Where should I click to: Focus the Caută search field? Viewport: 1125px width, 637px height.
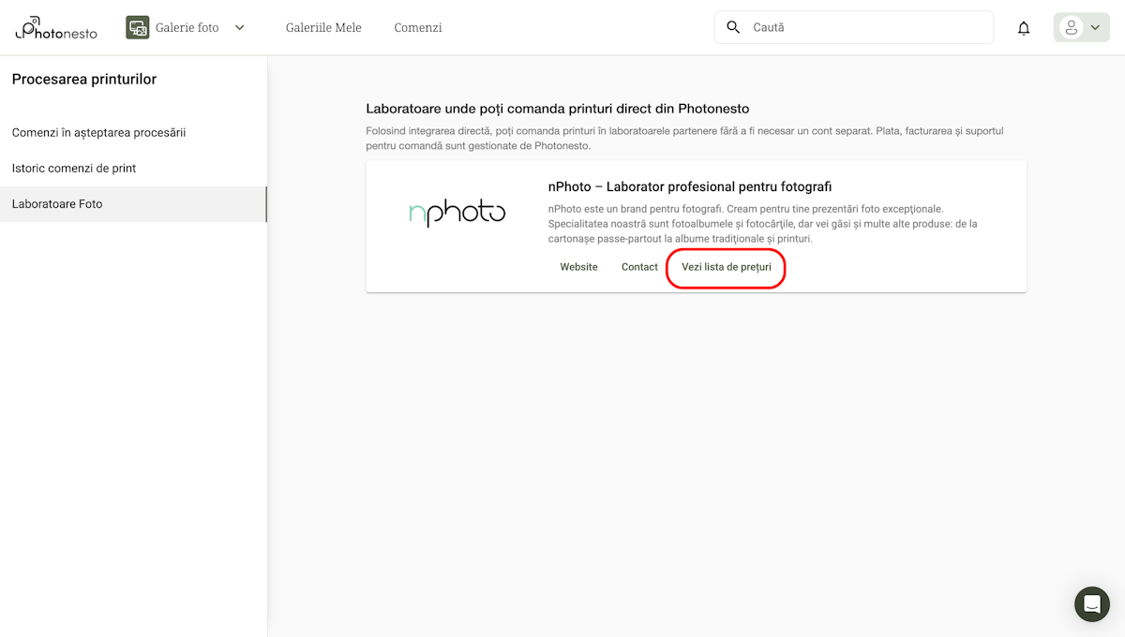point(854,27)
